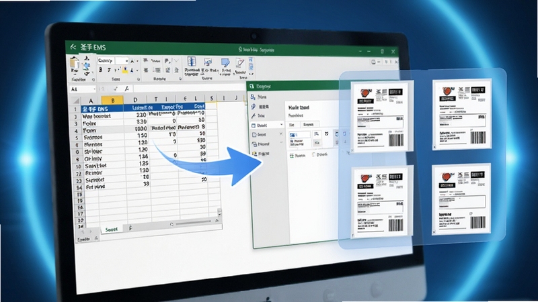The width and height of the screenshot is (538, 302).
Task: Click the cell containing 'Form' in row 4
Action: [x=102, y=130]
